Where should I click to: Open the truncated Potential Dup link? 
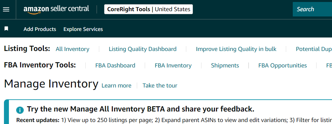(x=314, y=49)
